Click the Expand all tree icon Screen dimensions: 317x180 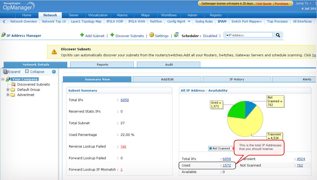[5, 72]
